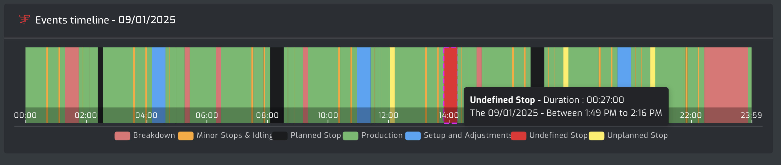Select the blue Setup segment at 11:00
Image resolution: width=781 pixels, height=165 pixels.
click(364, 85)
